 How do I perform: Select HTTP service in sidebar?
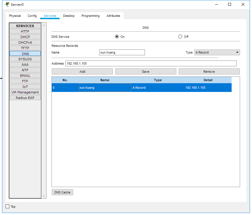pos(25,31)
